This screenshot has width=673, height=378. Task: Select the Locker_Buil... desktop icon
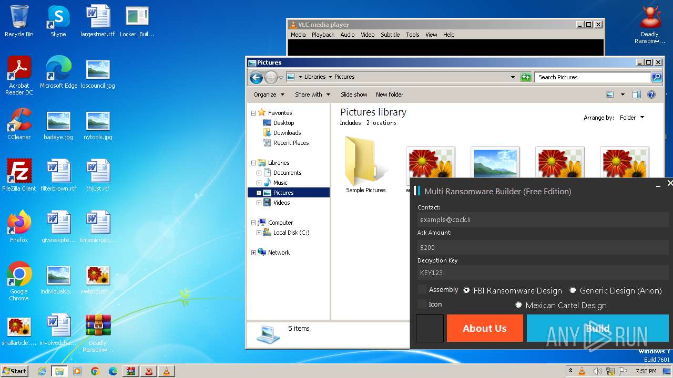[x=137, y=21]
